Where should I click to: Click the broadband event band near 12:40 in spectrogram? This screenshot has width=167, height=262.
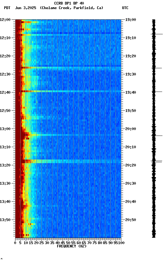pos(68,91)
